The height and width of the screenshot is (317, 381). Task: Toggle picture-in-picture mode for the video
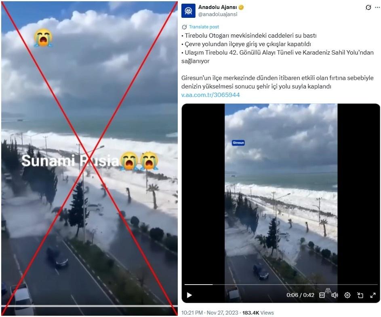click(360, 295)
